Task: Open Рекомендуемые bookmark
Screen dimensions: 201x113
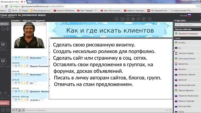Action: 41,11
